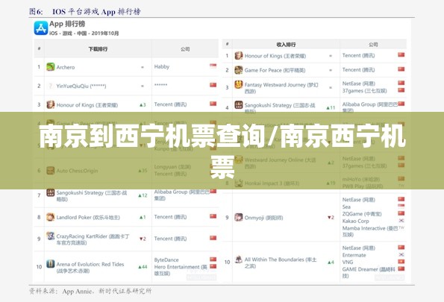The height and width of the screenshot is (302, 444).
Task: Click the 'App 排行榜' title
Action: pyautogui.click(x=67, y=24)
